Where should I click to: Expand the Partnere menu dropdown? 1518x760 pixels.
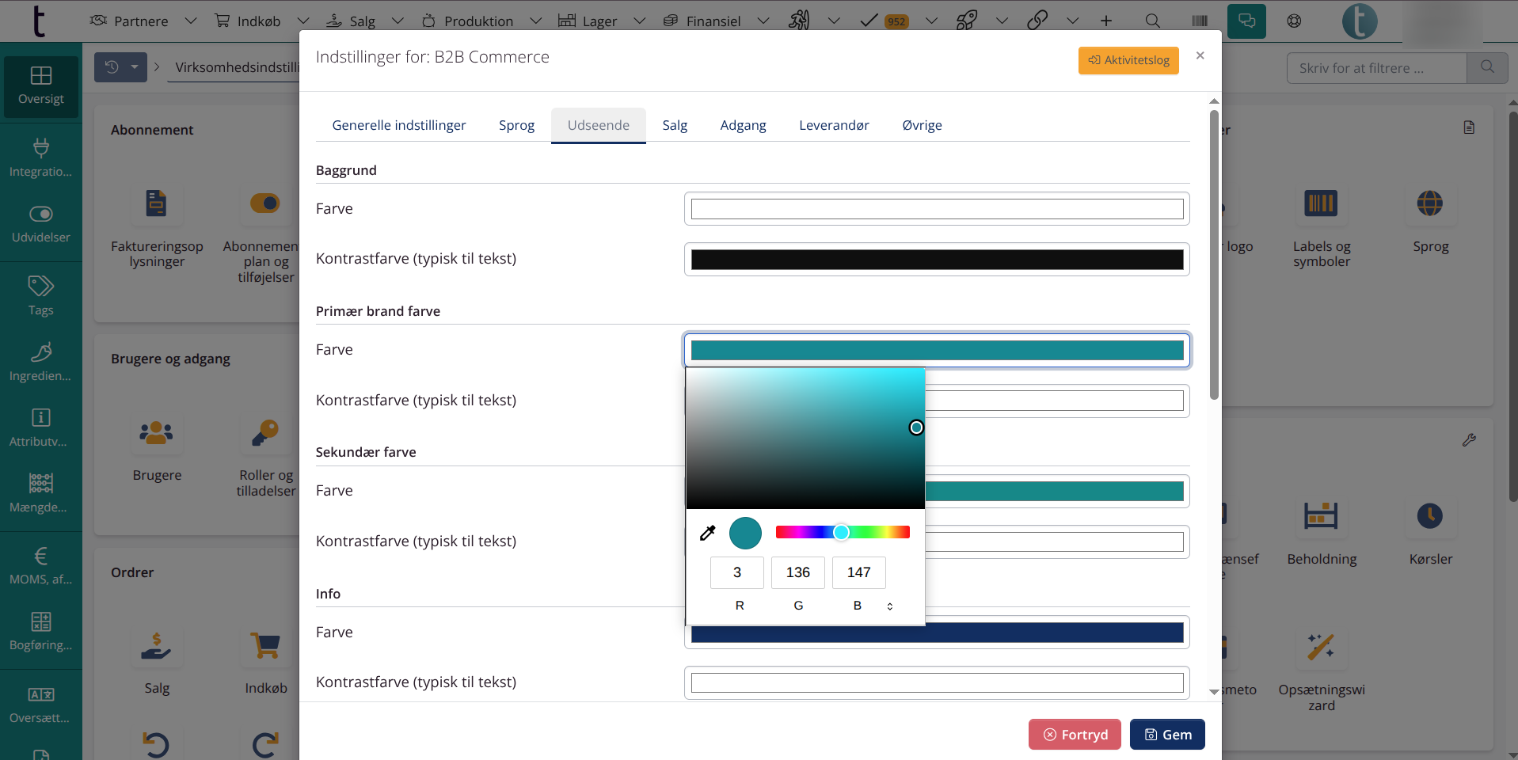[190, 21]
